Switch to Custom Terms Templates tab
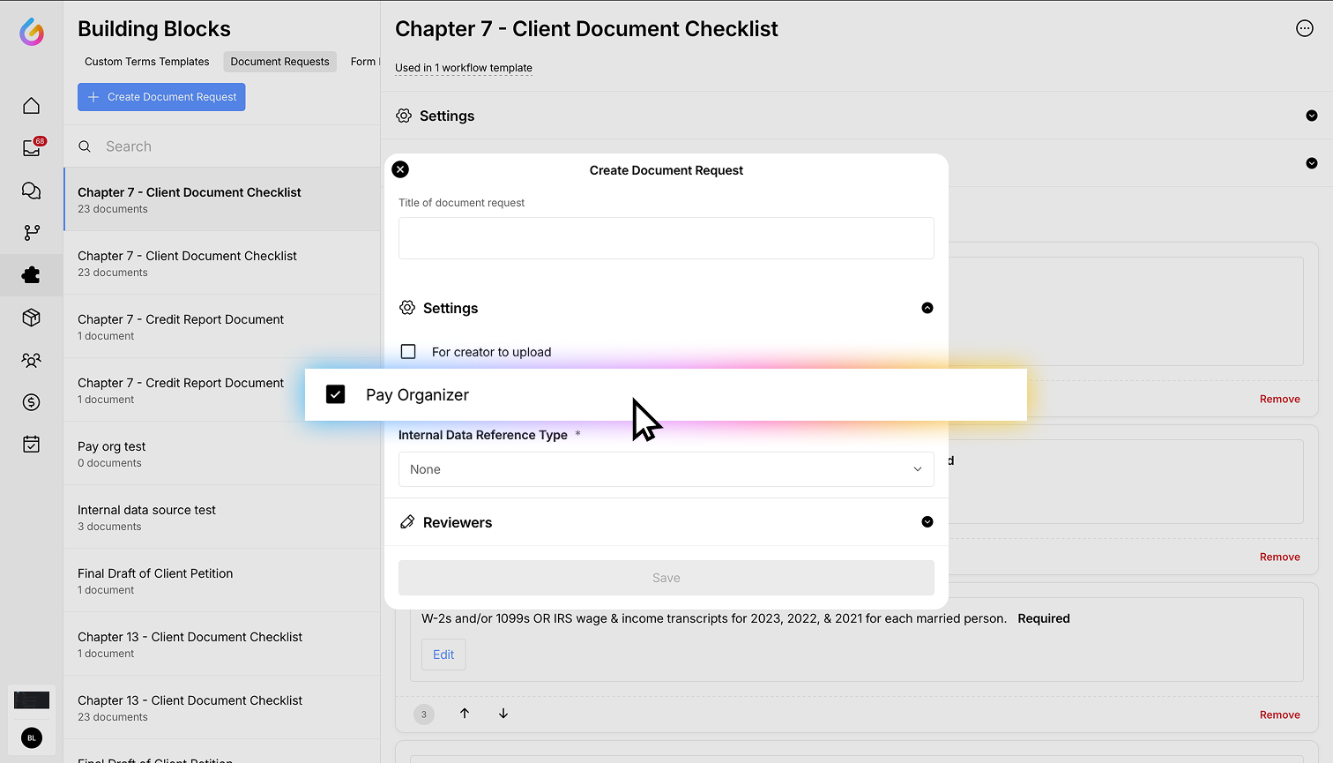 pyautogui.click(x=146, y=62)
